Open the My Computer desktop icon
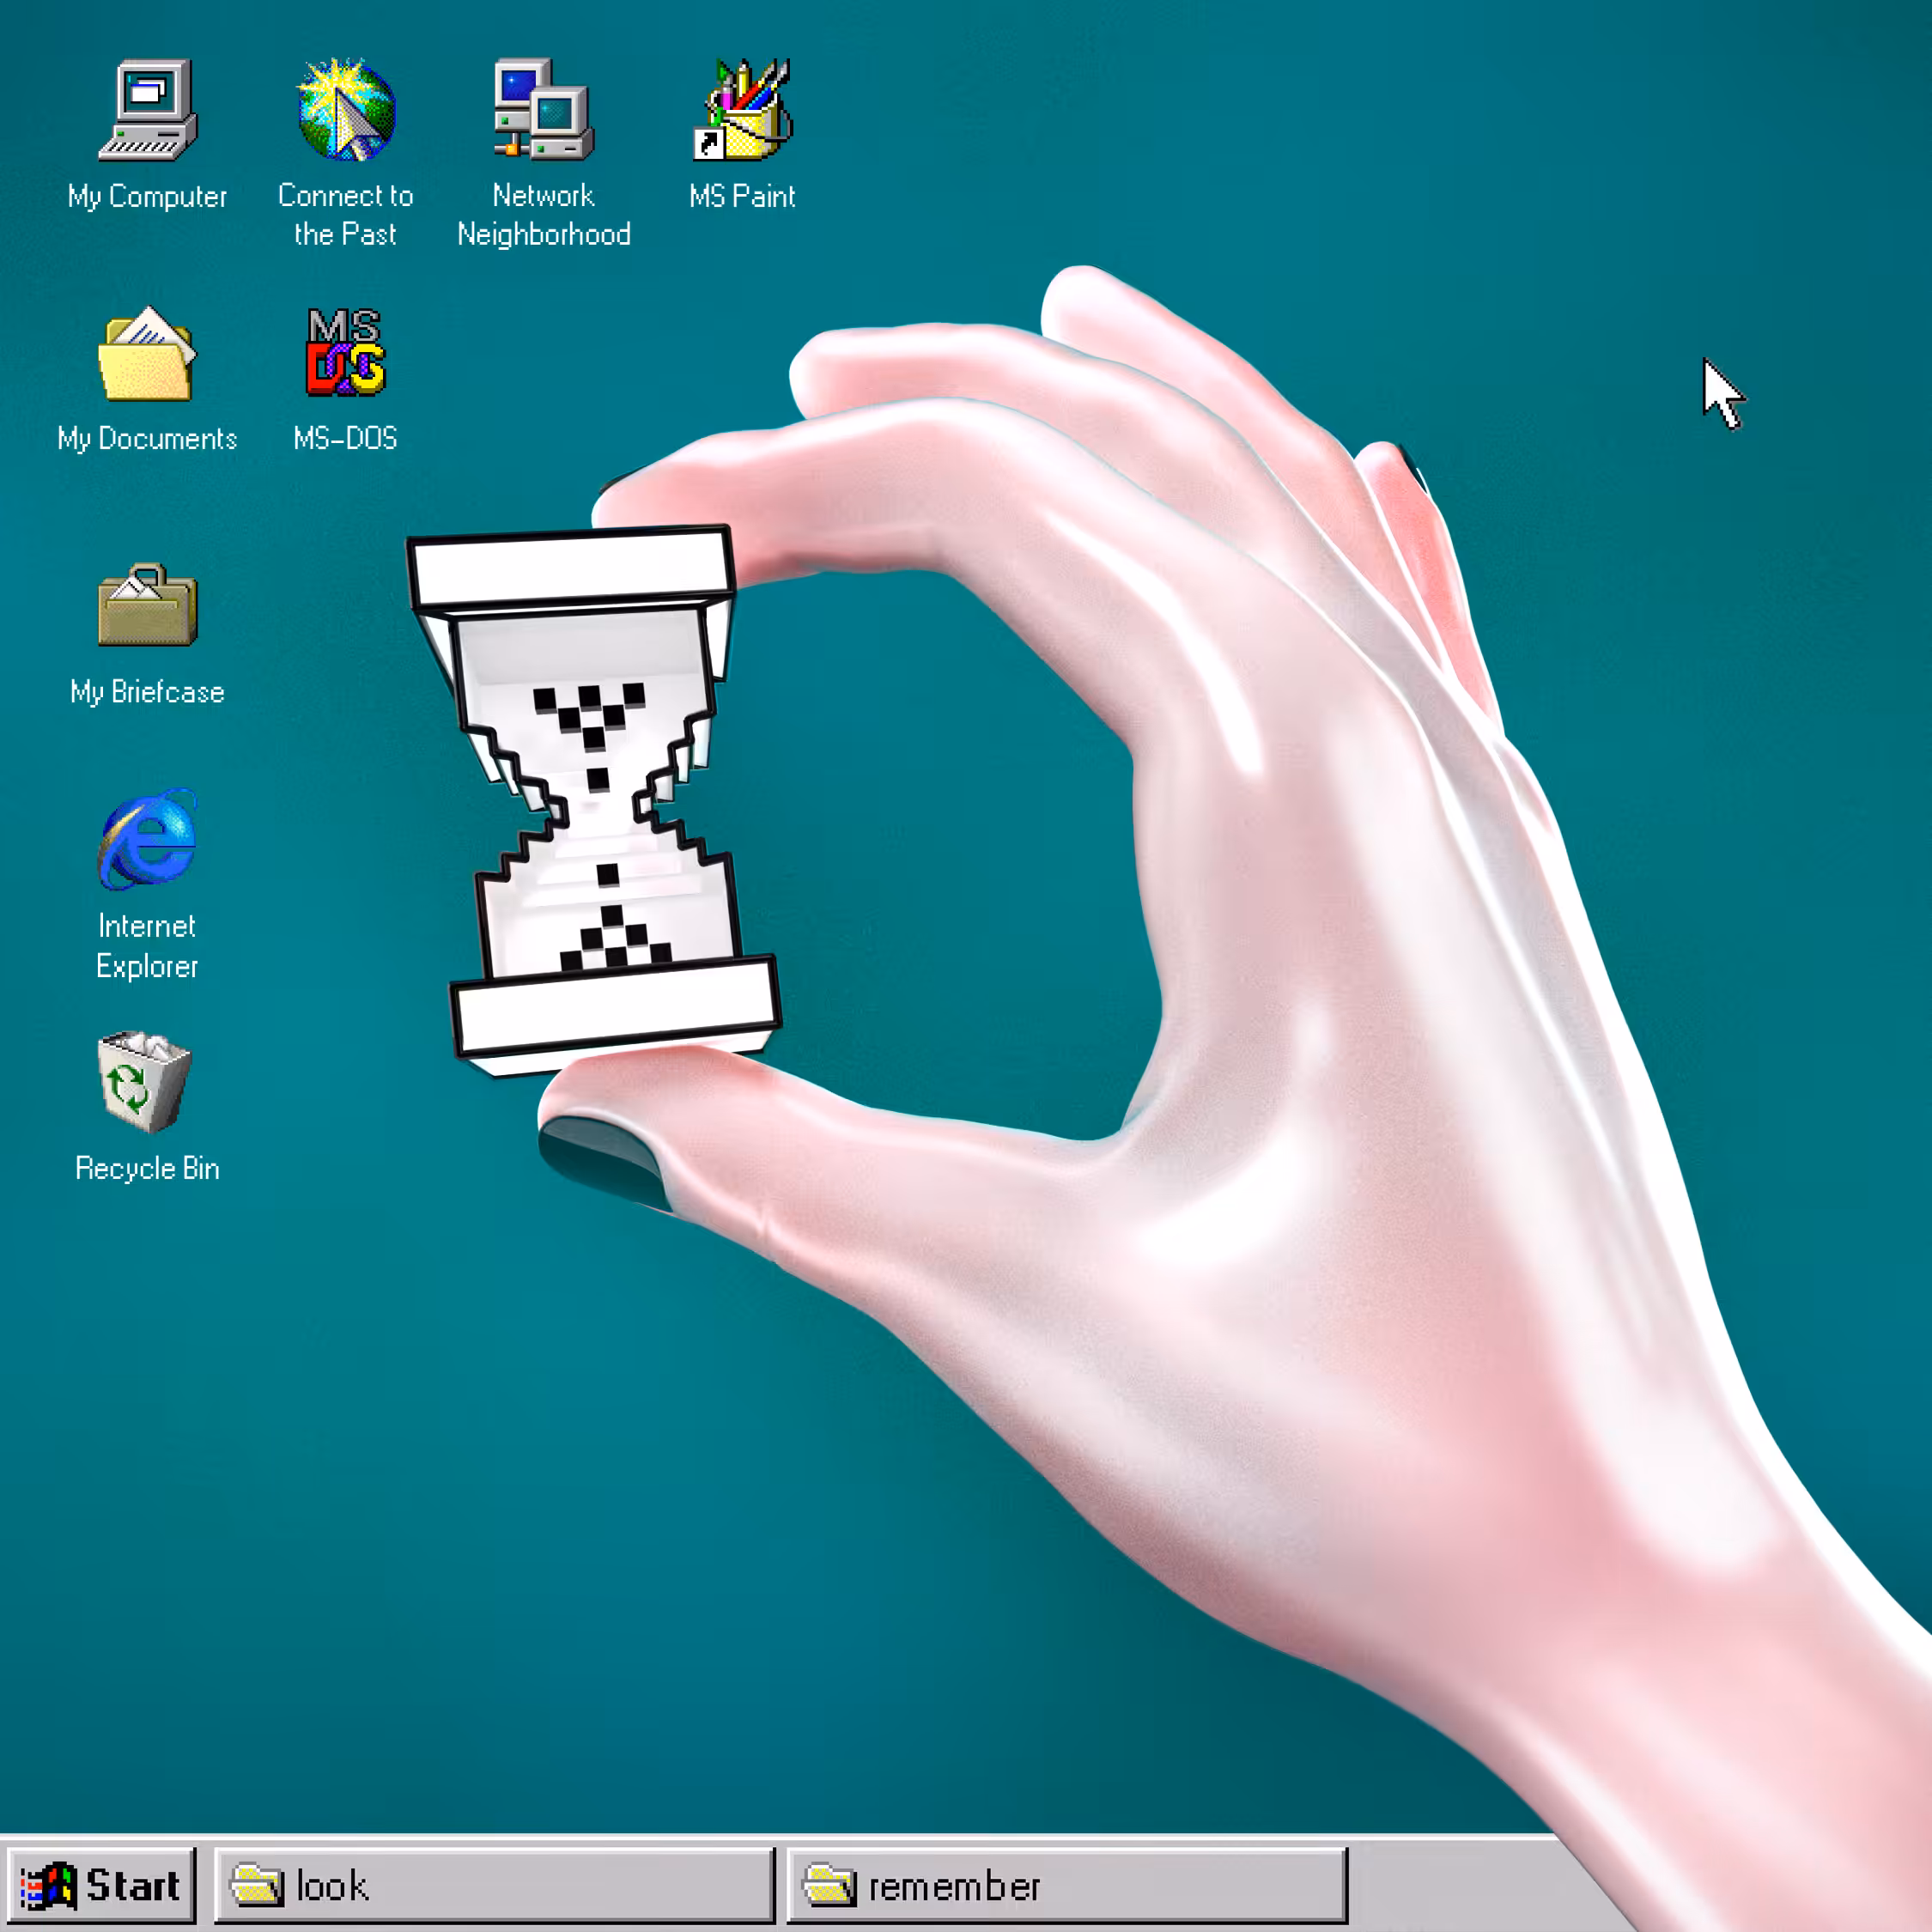The image size is (1932, 1932). click(148, 110)
